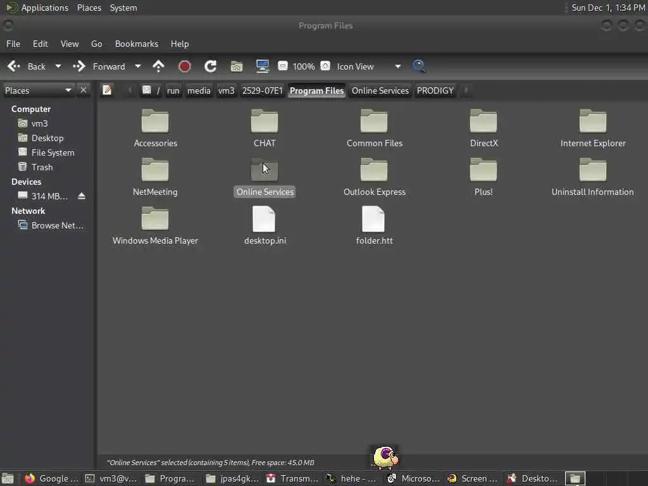This screenshot has width=648, height=486.
Task: Open the Places sidebar selector dropdown
Action: 38,90
